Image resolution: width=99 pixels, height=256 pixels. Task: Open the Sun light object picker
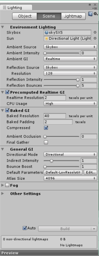pyautogui.click(x=95, y=38)
